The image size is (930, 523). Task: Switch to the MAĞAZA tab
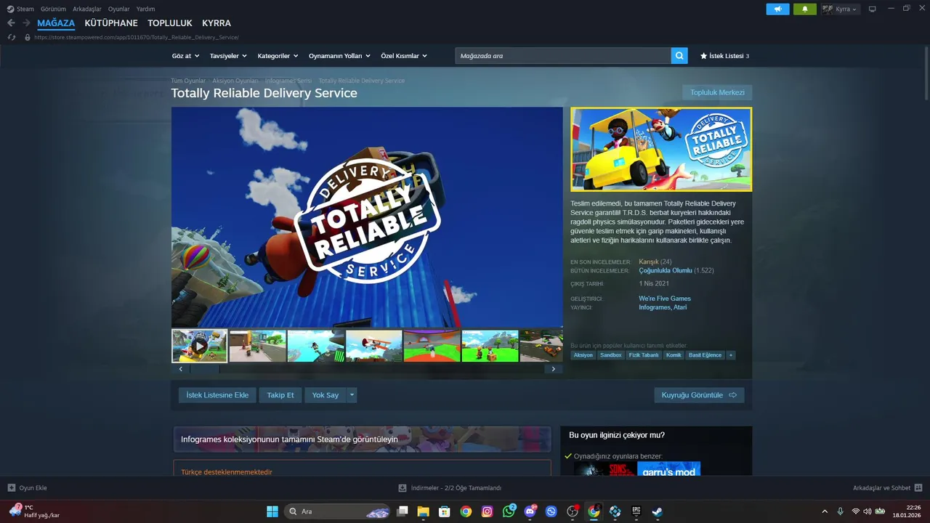coord(56,23)
